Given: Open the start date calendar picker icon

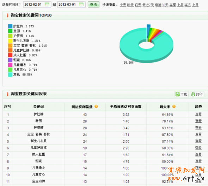Looking at the screenshot, I should click(47, 5).
